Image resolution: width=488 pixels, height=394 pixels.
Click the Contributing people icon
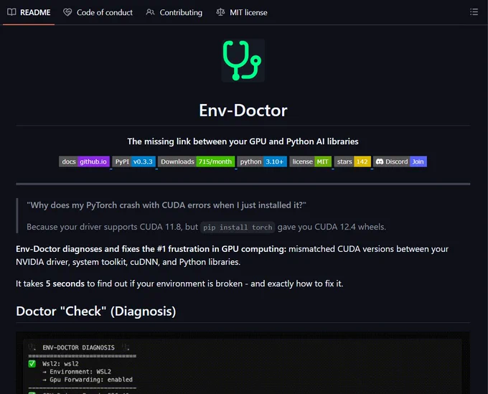pyautogui.click(x=150, y=12)
